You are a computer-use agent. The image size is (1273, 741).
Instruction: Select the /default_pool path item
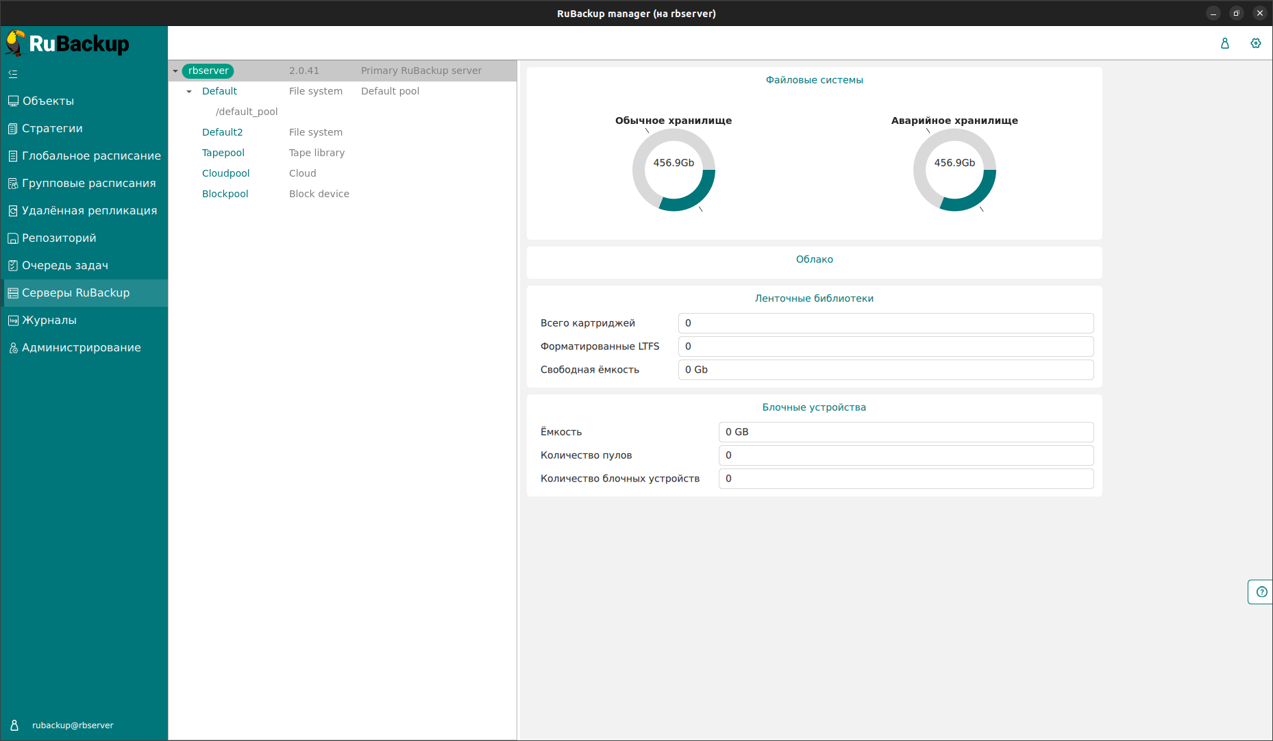[x=247, y=112]
